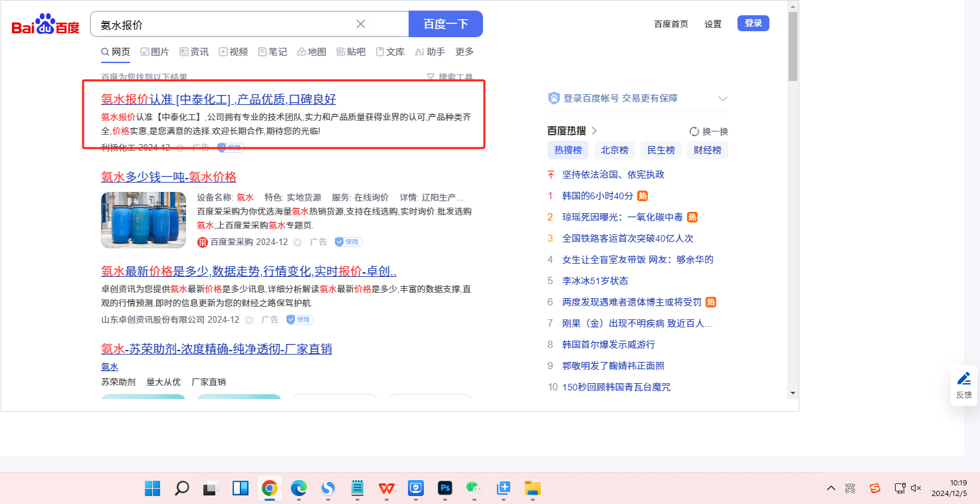Show hidden system tray icons
This screenshot has height=504, width=980.
click(831, 489)
